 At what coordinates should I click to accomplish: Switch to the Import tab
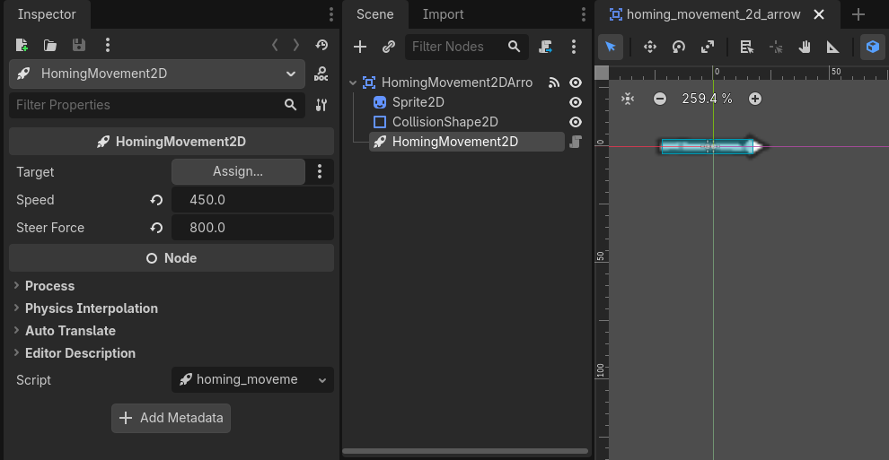tap(443, 14)
